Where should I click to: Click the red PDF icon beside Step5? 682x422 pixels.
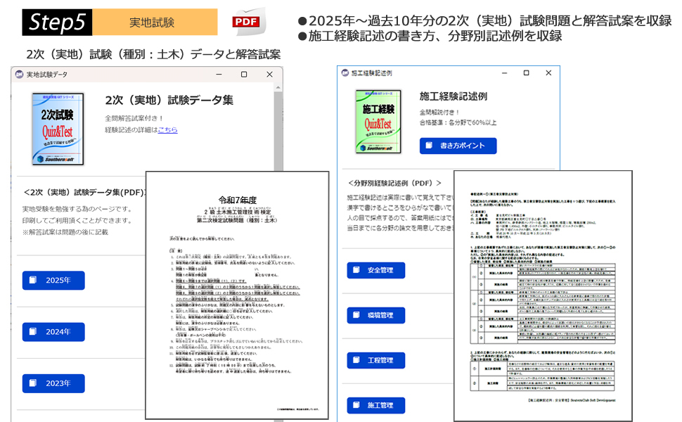click(x=248, y=21)
